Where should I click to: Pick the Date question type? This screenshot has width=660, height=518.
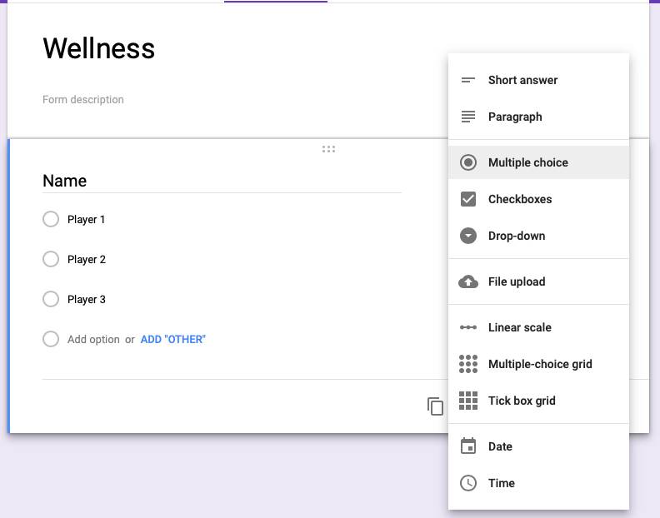point(500,446)
